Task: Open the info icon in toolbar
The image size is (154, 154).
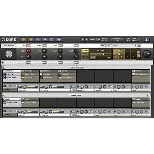Action: [59, 40]
